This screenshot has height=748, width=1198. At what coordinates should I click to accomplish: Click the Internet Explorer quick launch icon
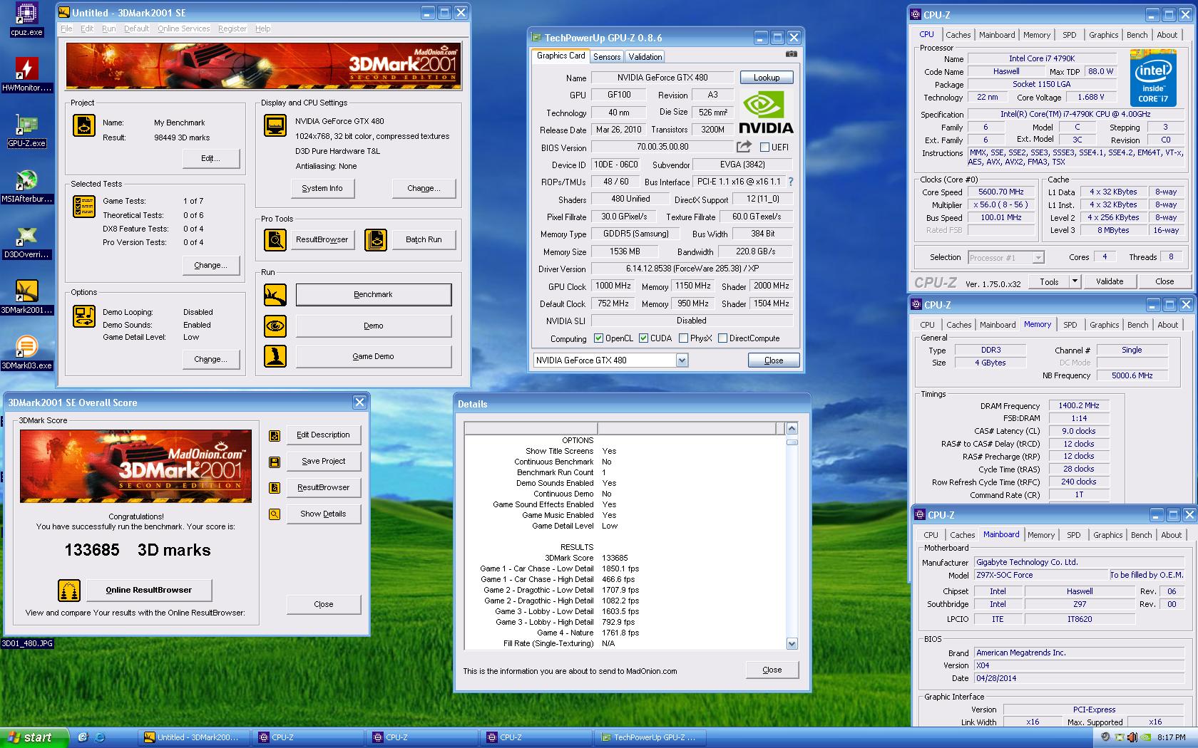pyautogui.click(x=100, y=737)
